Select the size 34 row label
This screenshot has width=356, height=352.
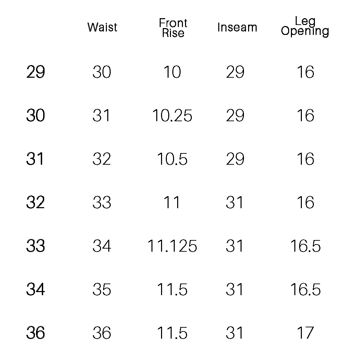[x=35, y=290]
